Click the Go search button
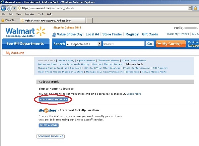The width and height of the screenshot is (199, 146). coord(150,44)
